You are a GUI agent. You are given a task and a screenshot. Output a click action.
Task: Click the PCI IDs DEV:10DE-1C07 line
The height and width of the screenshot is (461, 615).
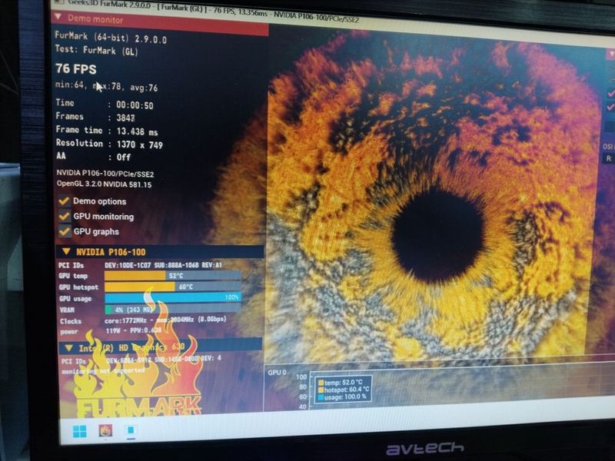click(141, 265)
